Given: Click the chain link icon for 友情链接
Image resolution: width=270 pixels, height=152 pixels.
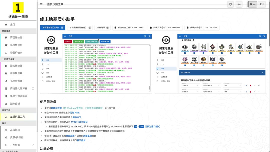Looking at the screenshot, I should pos(6,130).
